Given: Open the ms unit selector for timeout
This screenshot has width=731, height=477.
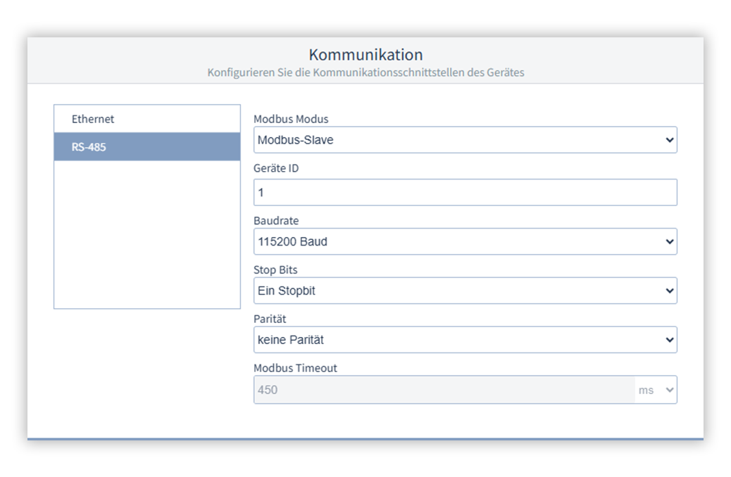Looking at the screenshot, I should pyautogui.click(x=656, y=390).
